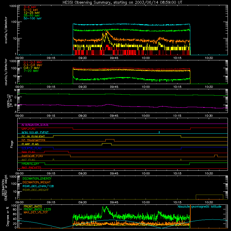Select the SC_IN_SUNLIGHT flag label
Viewport: 231px width, 231px height.
33,136
